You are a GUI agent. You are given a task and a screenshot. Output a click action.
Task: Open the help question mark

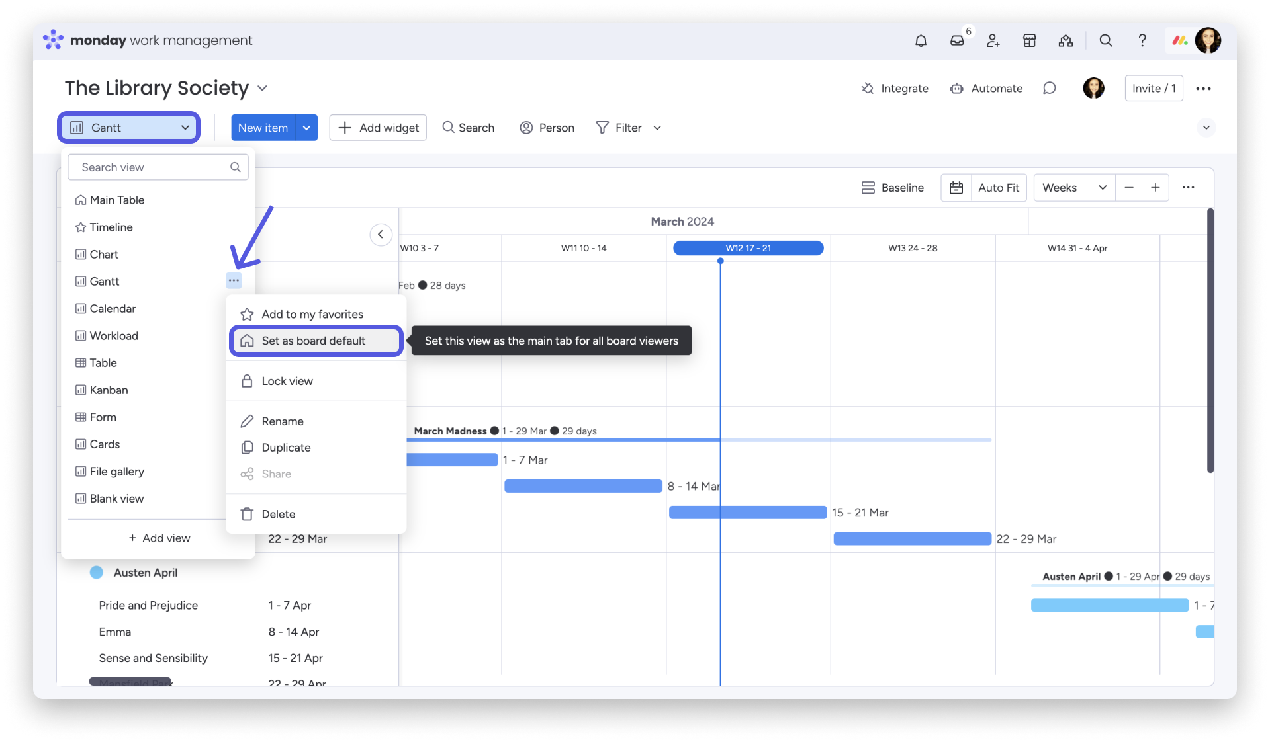pos(1142,41)
